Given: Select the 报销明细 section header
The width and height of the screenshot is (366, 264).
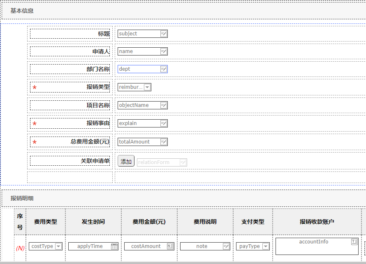Looking at the screenshot, I should point(184,198).
